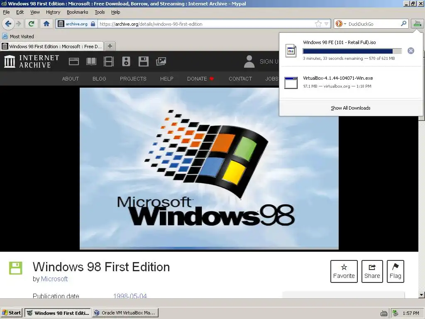Reload the current page
Screen dimensions: 425x319
click(32, 24)
